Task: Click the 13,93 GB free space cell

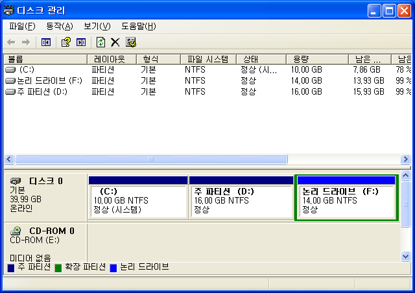Action: click(368, 80)
